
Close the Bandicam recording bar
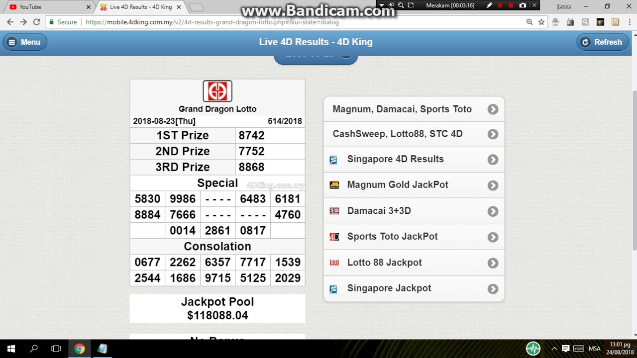(x=534, y=5)
